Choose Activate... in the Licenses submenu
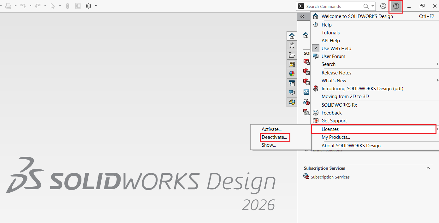Viewport: 439px width, 223px height. [x=271, y=129]
